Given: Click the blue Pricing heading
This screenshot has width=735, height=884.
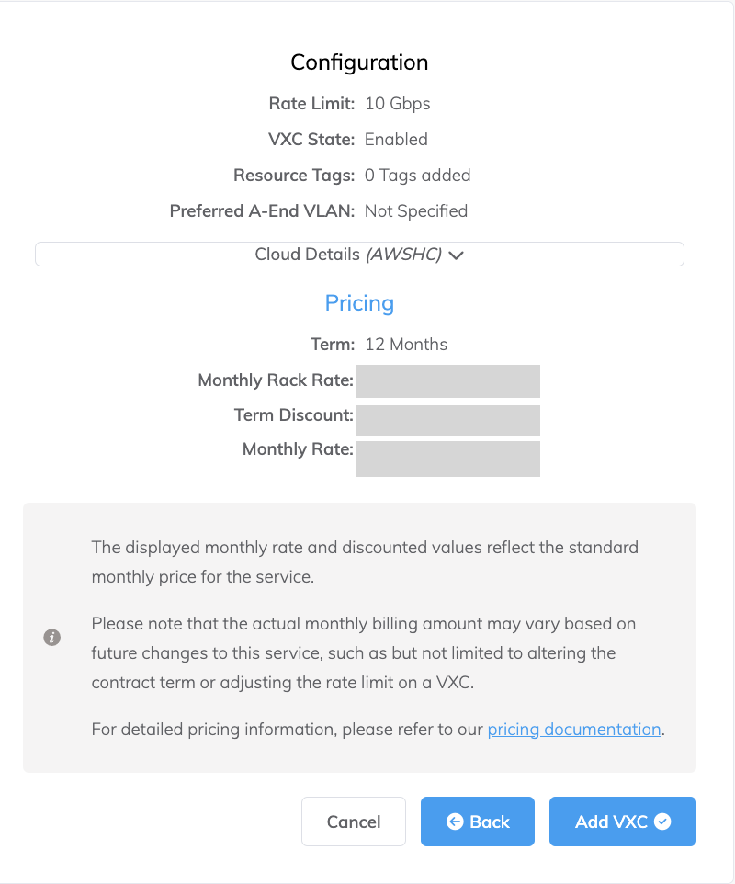Looking at the screenshot, I should click(x=359, y=303).
